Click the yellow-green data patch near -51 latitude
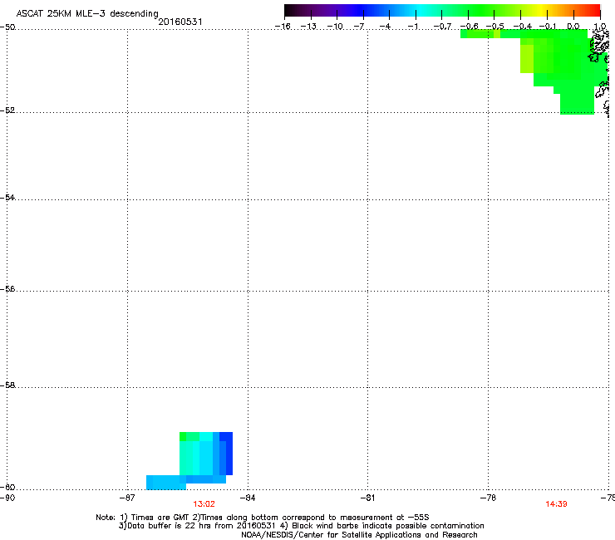 (527, 59)
